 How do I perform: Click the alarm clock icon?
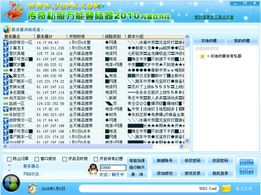[x=33, y=188]
